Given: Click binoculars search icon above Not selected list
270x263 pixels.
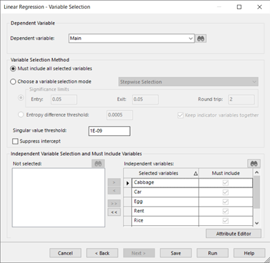Looking at the screenshot, I should click(x=98, y=163).
